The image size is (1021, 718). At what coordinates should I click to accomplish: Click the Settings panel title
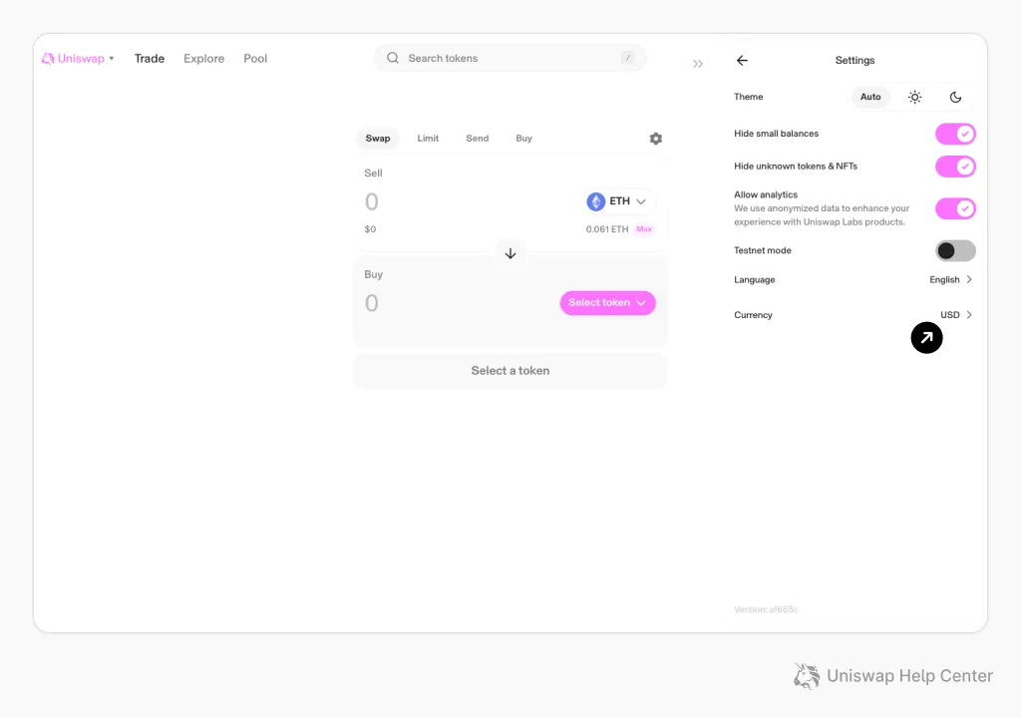tap(854, 61)
